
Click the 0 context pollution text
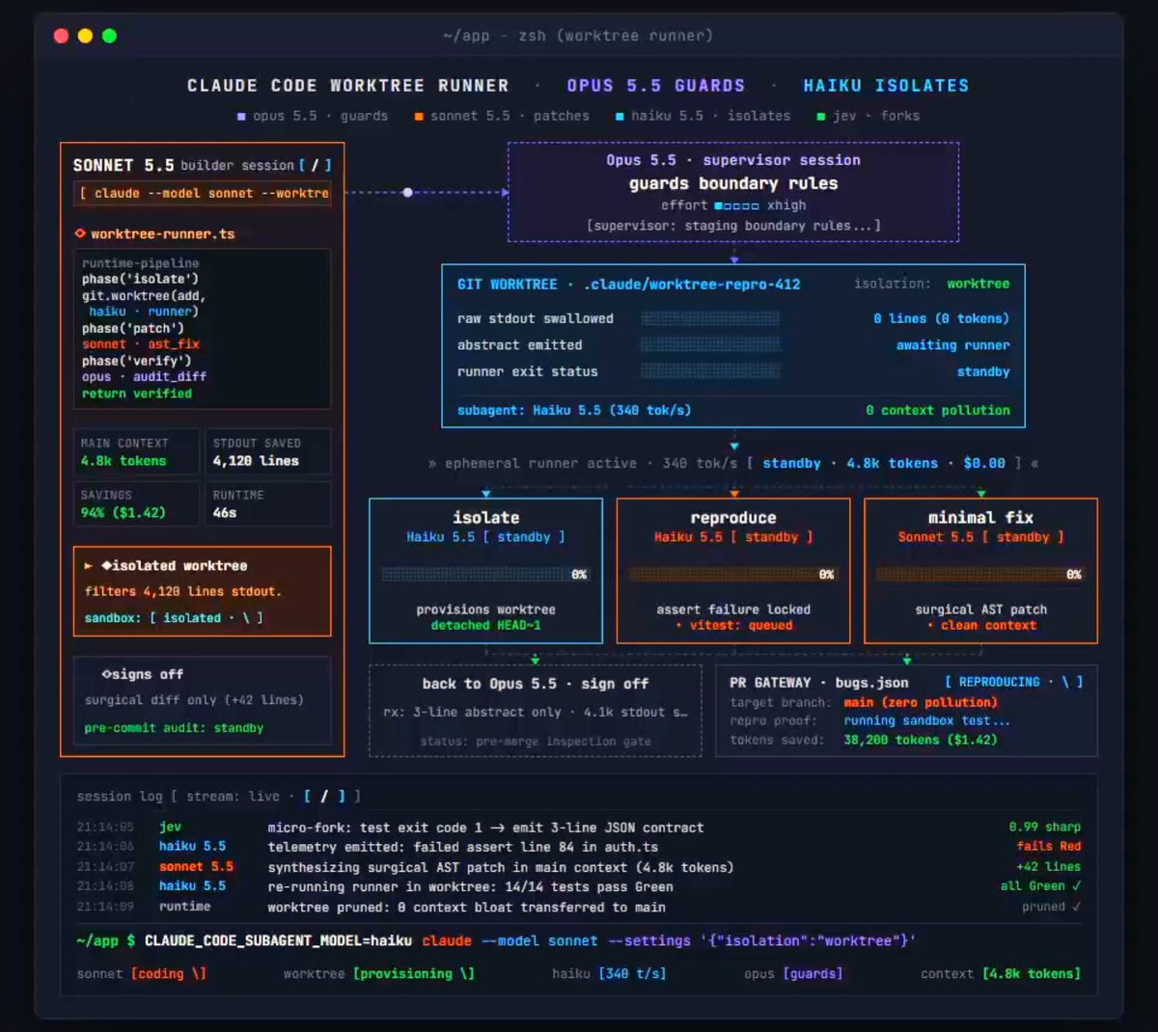coord(938,410)
